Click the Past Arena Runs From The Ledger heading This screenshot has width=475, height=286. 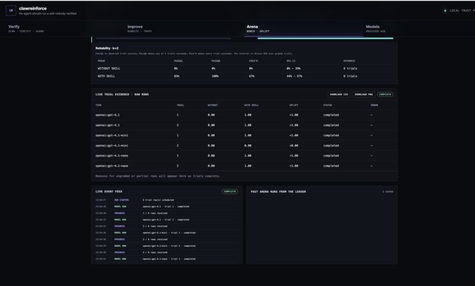(278, 192)
